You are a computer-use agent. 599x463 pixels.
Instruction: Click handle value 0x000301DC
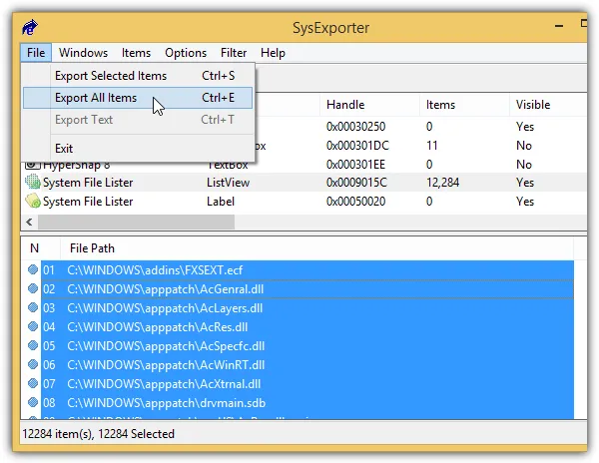(357, 146)
